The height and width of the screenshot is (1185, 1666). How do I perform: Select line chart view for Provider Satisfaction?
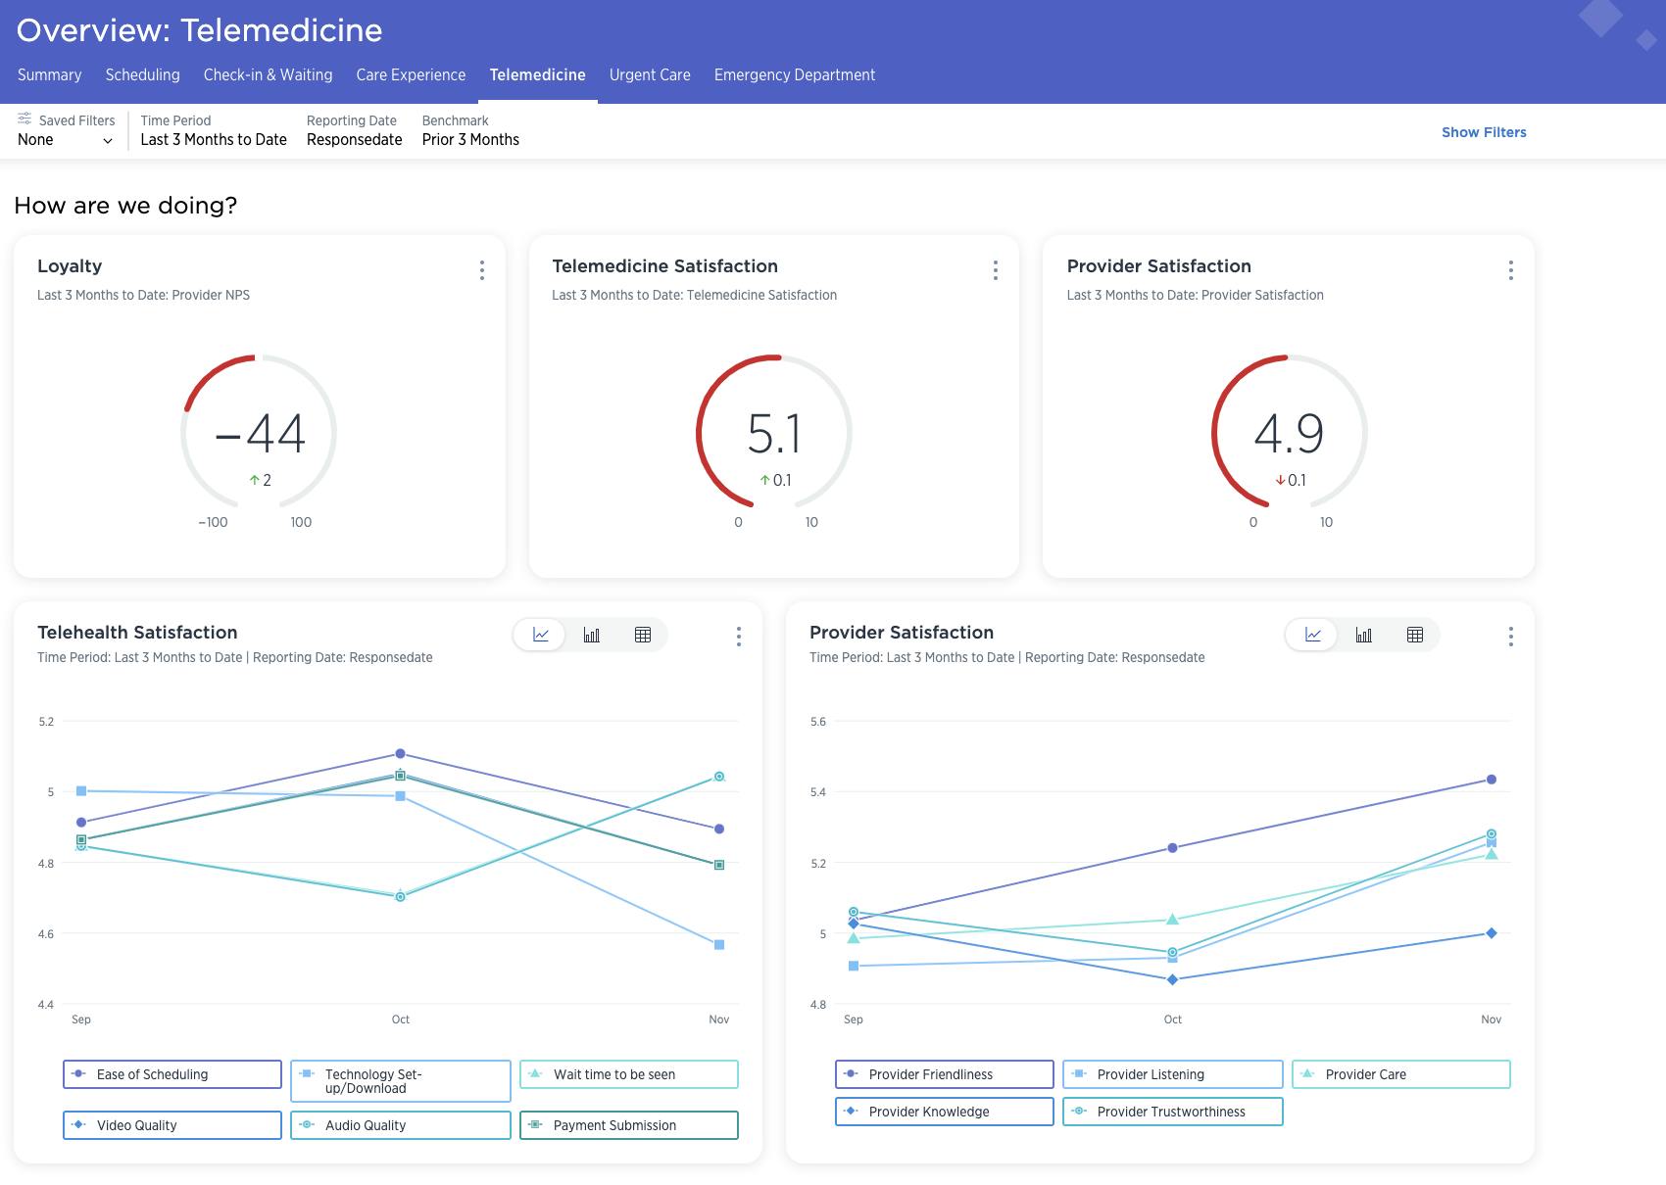(1312, 635)
